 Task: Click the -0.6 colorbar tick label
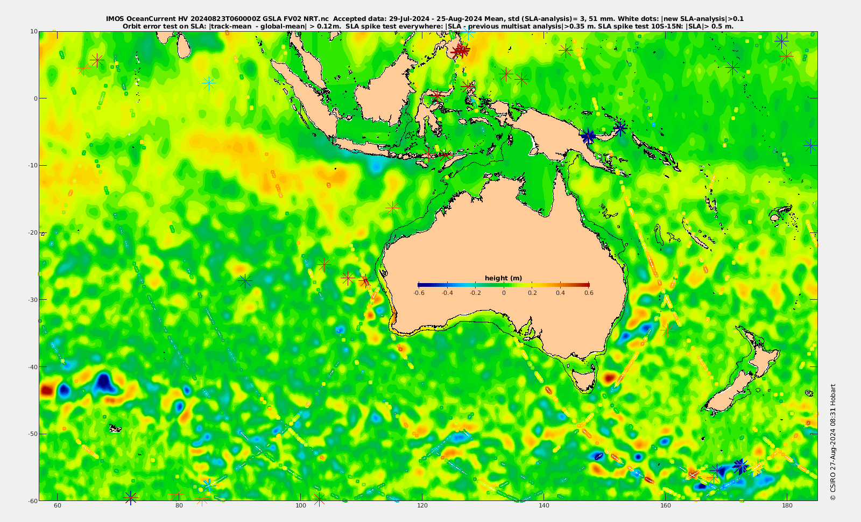coord(419,293)
